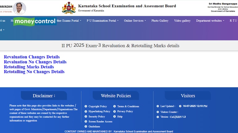Viewport: 238px width, 133px height.
Task: Click the Website Policies heading
Action: tap(116, 96)
